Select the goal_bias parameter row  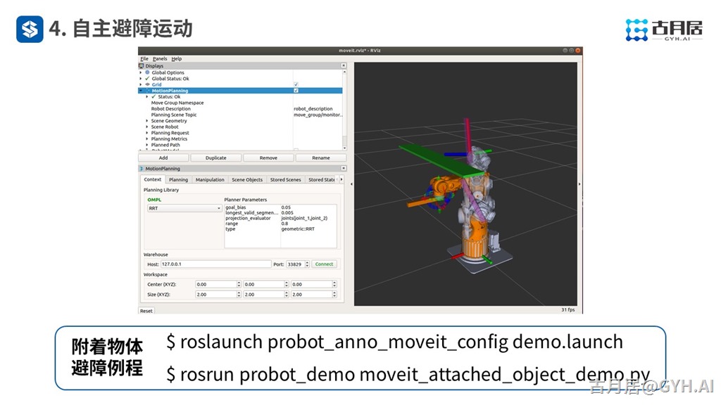pyautogui.click(x=280, y=207)
